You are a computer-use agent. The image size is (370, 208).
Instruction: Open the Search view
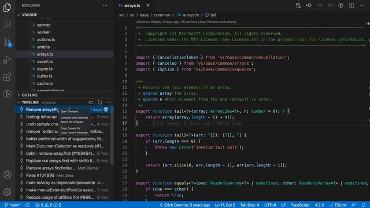tap(8, 24)
